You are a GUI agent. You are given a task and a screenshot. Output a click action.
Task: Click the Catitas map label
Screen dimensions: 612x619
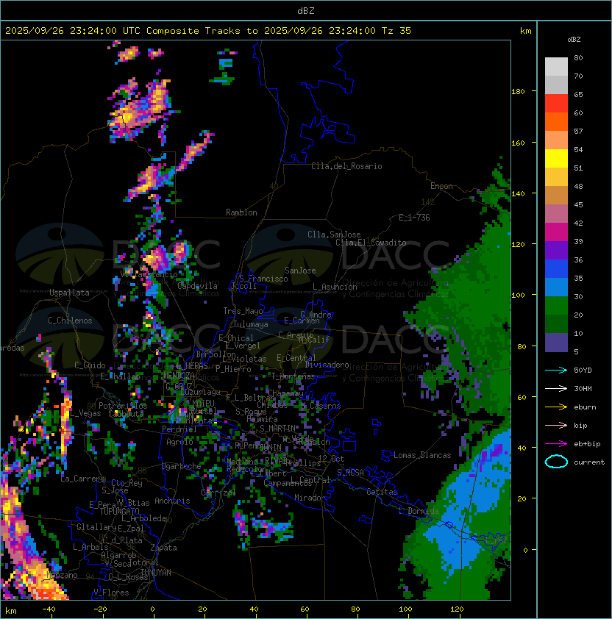click(382, 492)
